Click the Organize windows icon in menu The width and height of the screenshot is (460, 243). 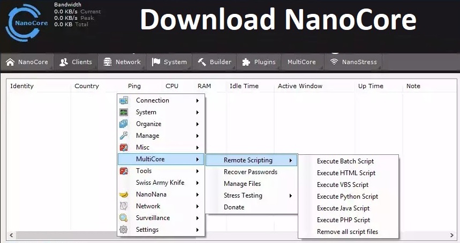124,124
